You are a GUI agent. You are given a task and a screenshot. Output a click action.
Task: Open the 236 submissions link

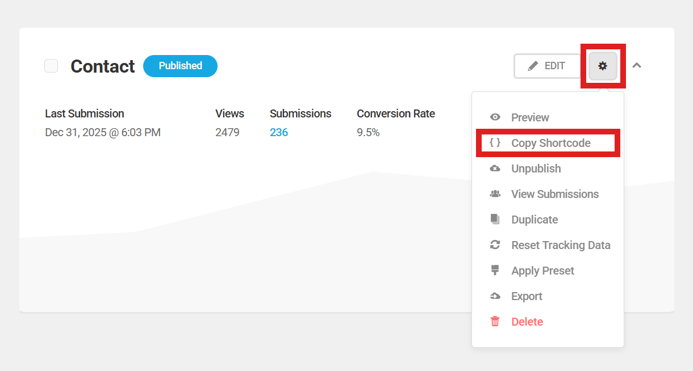279,132
